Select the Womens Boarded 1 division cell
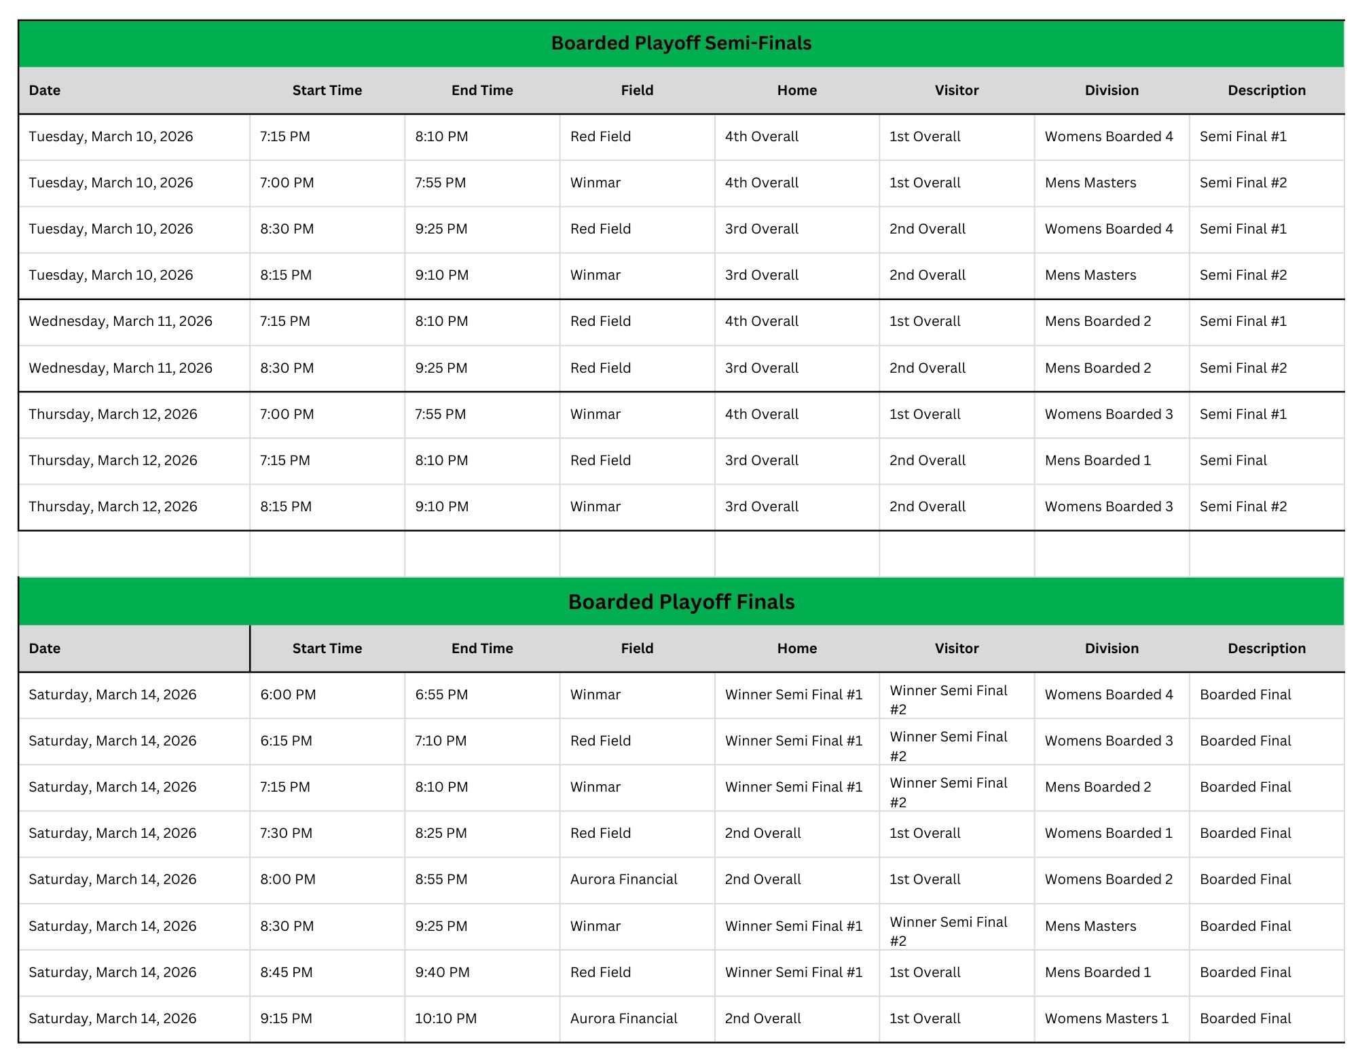Image resolution: width=1358 pixels, height=1049 pixels. coord(1108,833)
